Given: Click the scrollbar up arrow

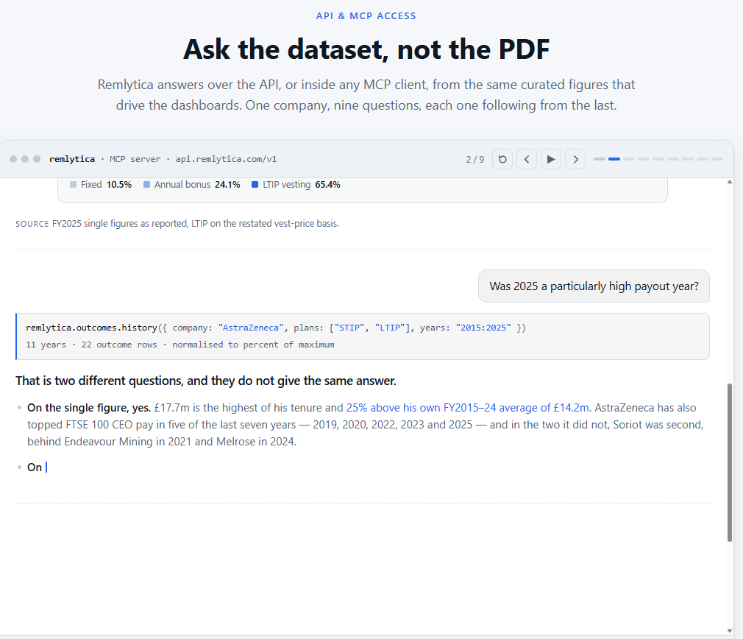Looking at the screenshot, I should pos(730,182).
